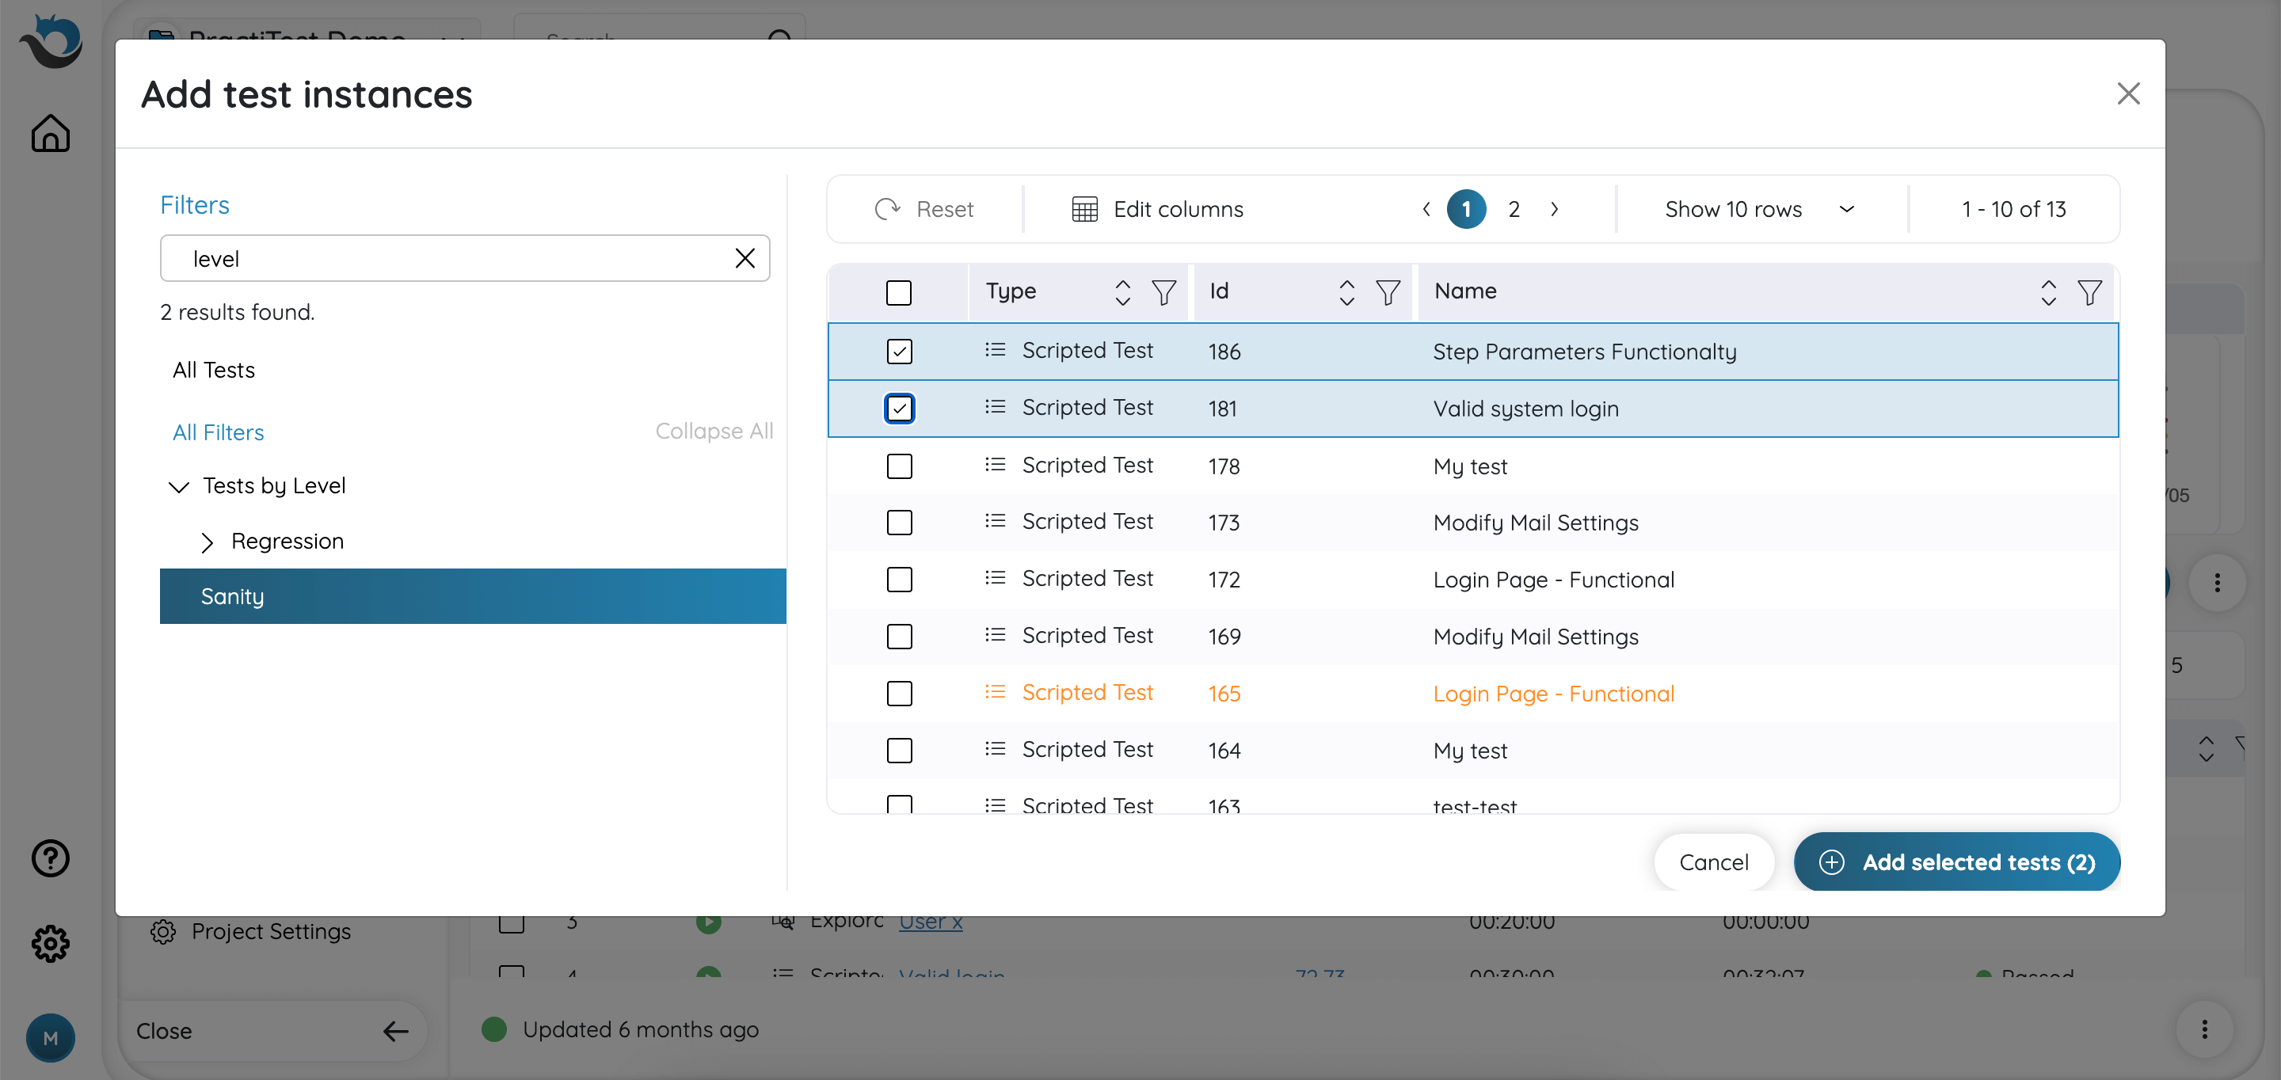2281x1080 pixels.
Task: Go to the next results page arrow
Action: coord(1554,210)
